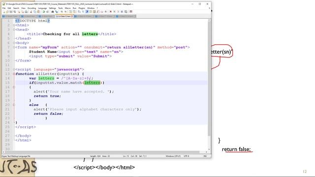Image resolution: width=315 pixels, height=177 pixels.
Task: Open the Encoding menu
Action: 31,8
